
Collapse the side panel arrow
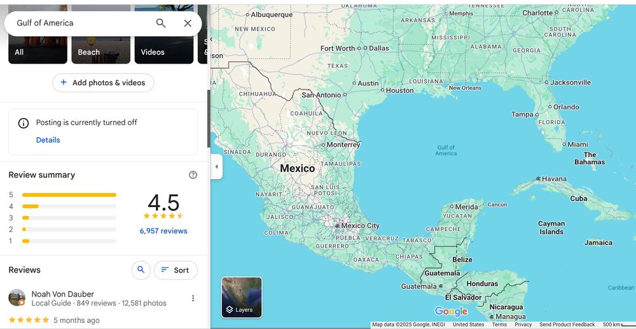216,166
